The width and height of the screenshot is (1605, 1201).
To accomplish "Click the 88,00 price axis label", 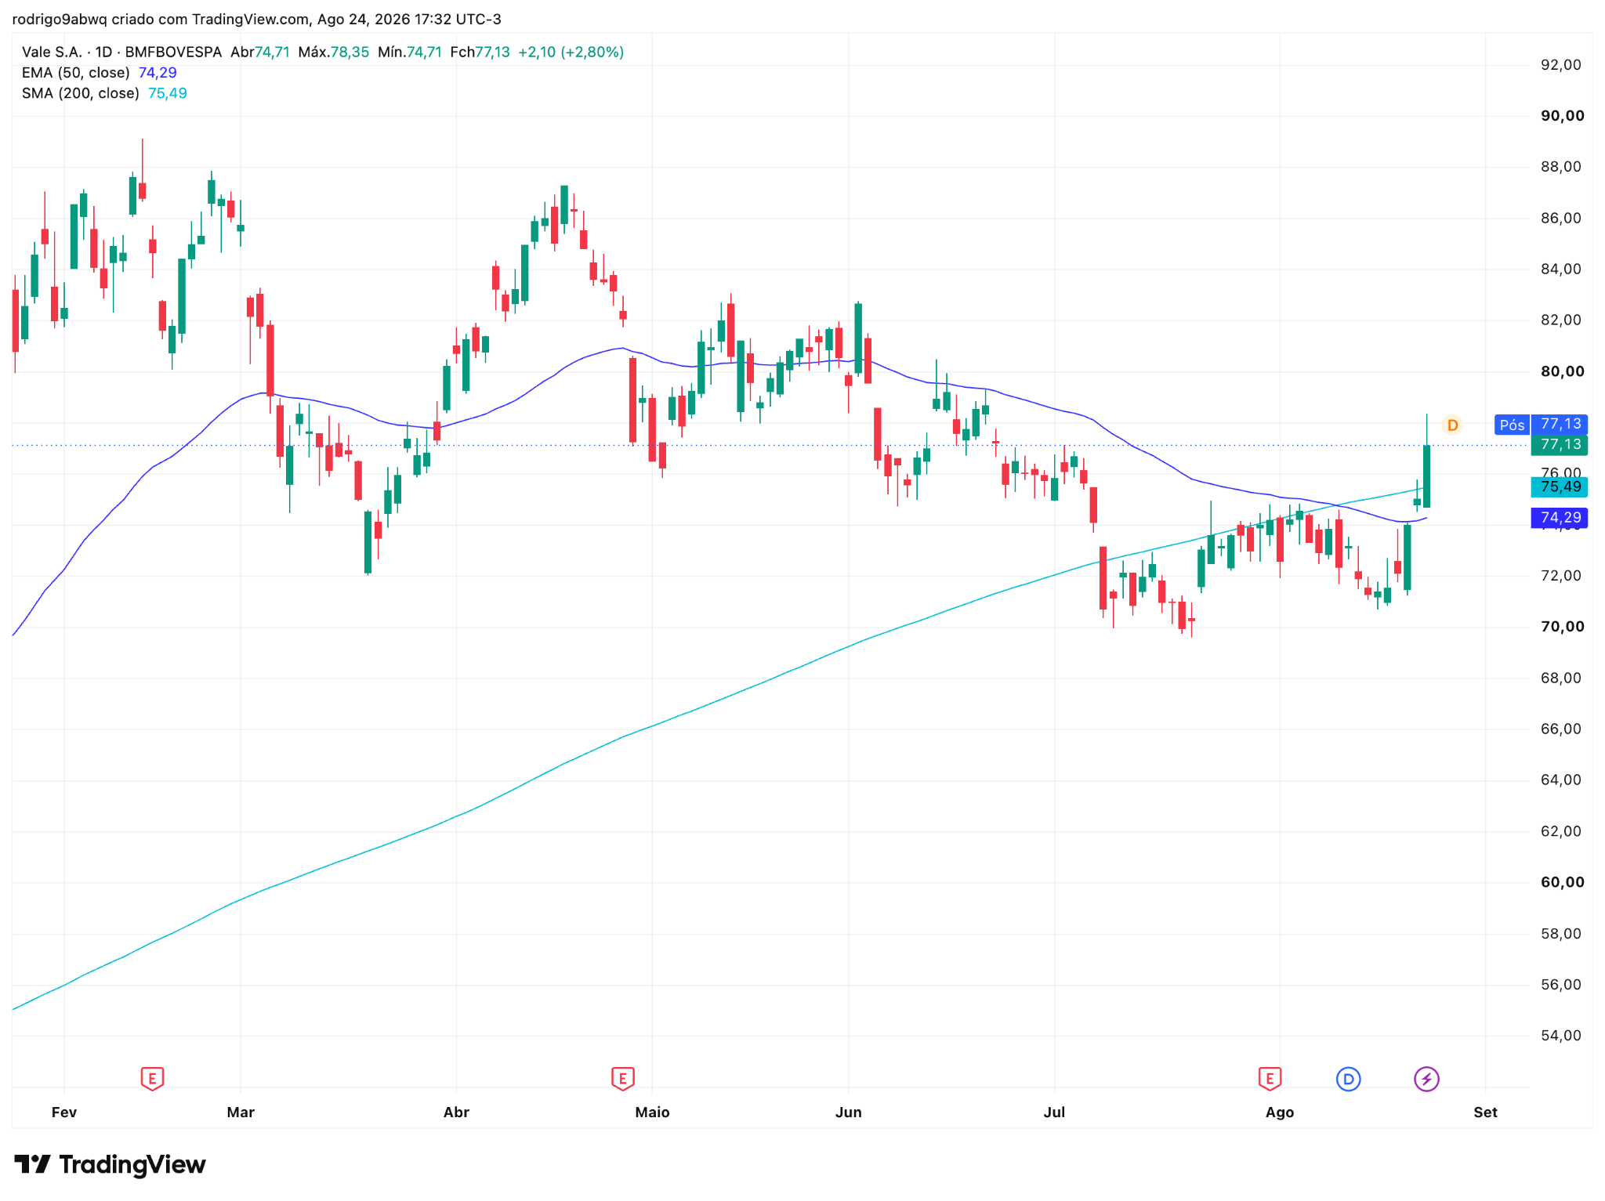I will (x=1561, y=166).
